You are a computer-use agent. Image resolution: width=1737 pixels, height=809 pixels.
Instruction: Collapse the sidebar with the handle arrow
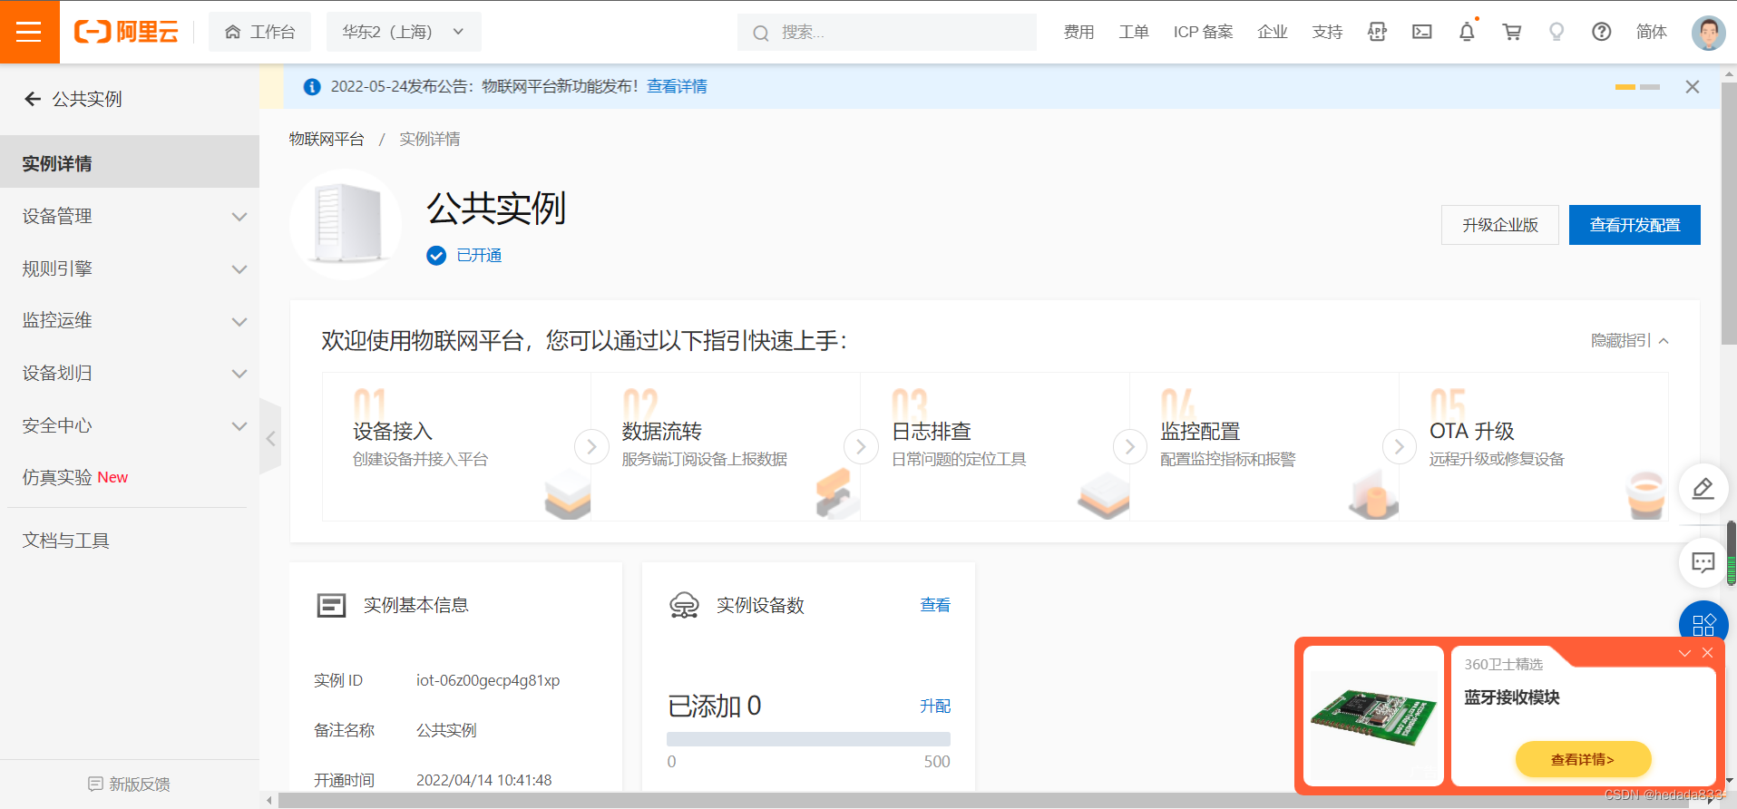(x=270, y=438)
